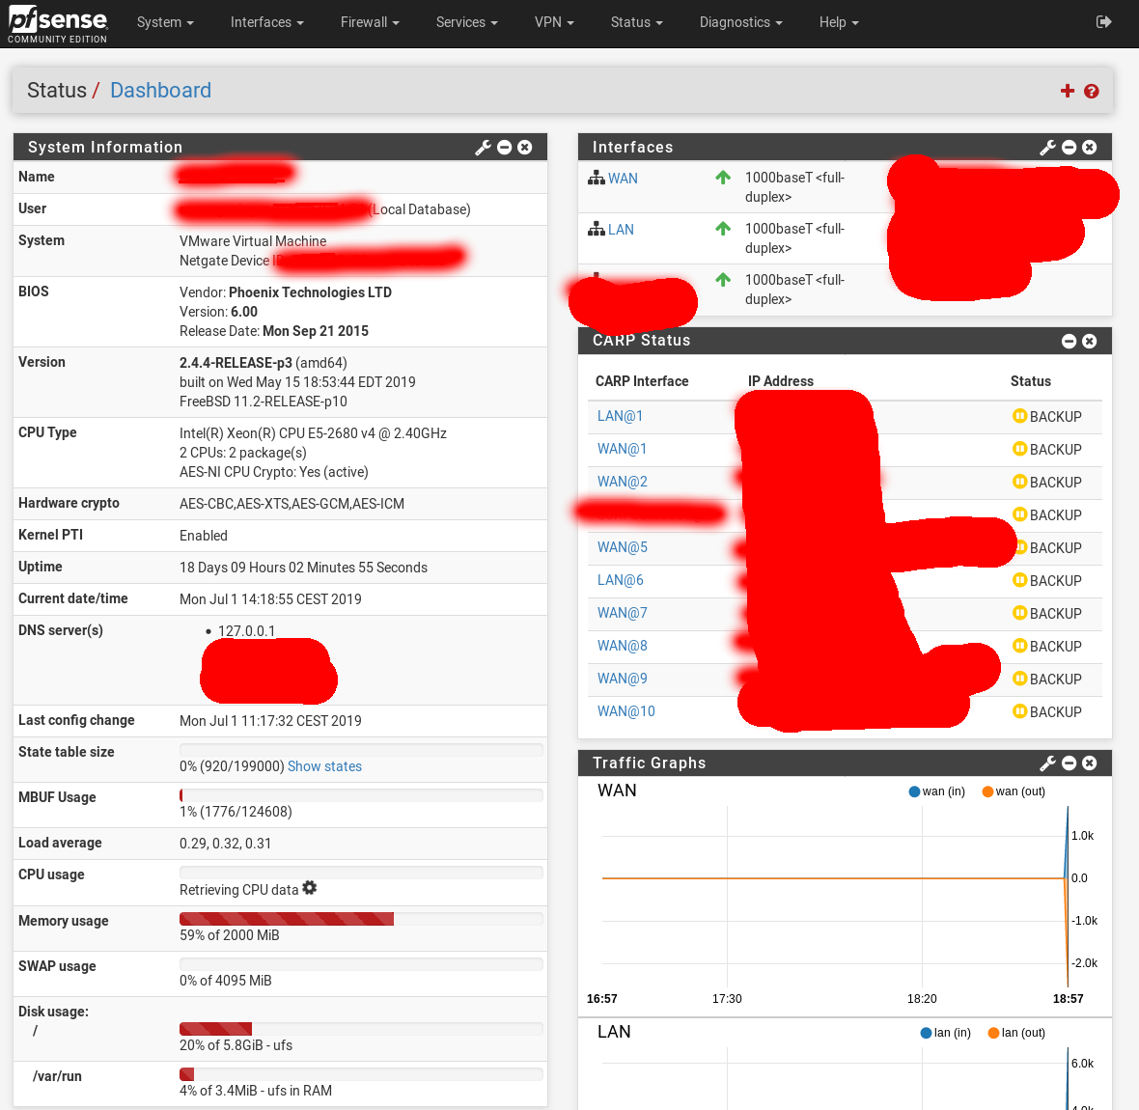Select the WAN@9 CARP link
This screenshot has height=1110, width=1139.
[623, 678]
